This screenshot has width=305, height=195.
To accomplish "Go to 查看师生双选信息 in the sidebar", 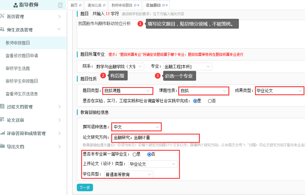I will coord(22,94).
